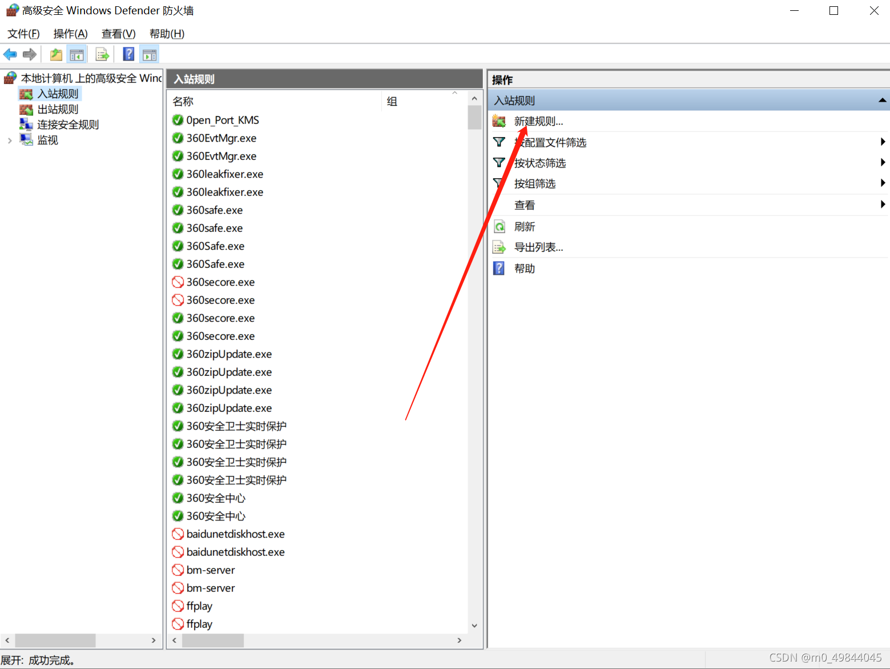
Task: Open the 文件(F) menu
Action: [x=23, y=34]
